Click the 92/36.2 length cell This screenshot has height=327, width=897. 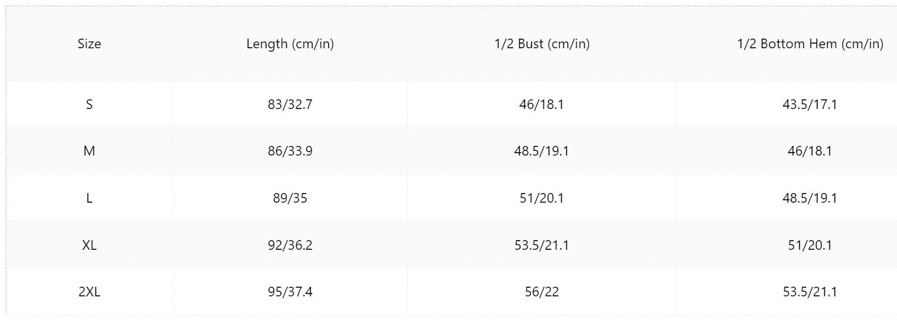click(x=290, y=245)
